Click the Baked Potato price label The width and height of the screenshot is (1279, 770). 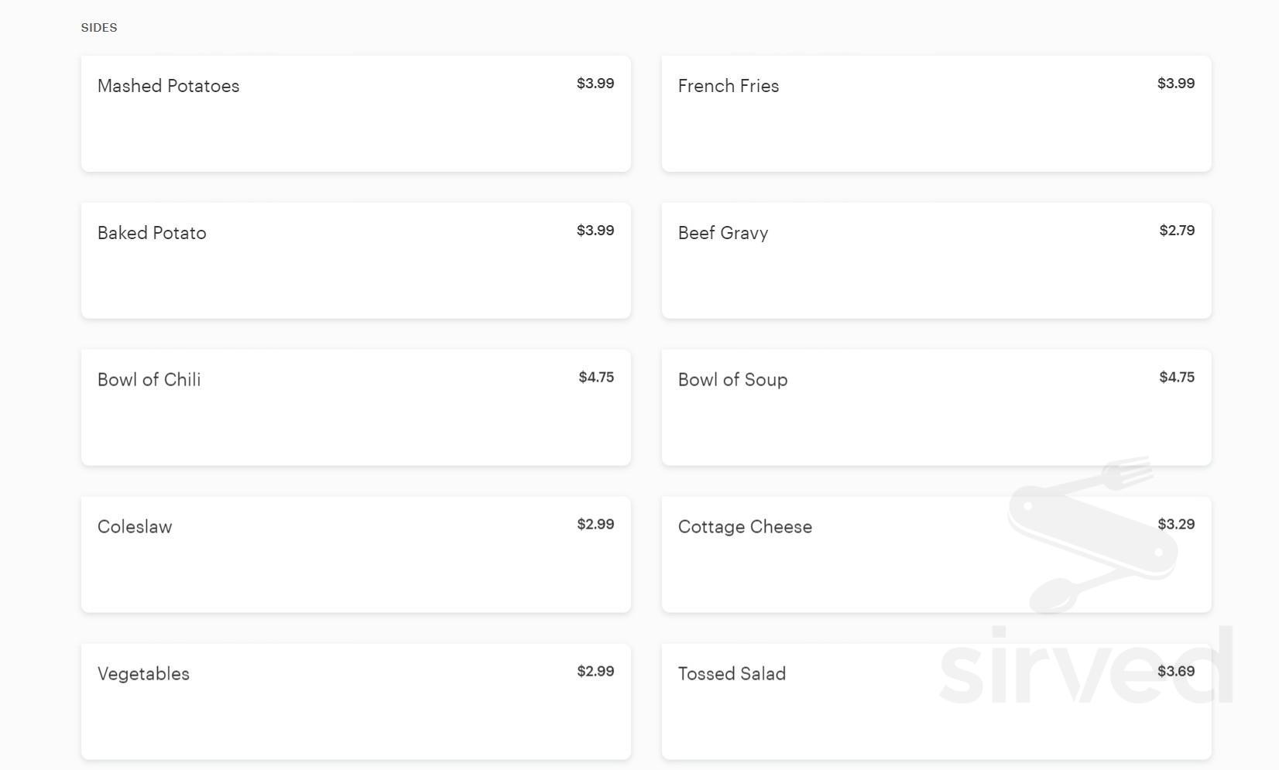tap(595, 231)
